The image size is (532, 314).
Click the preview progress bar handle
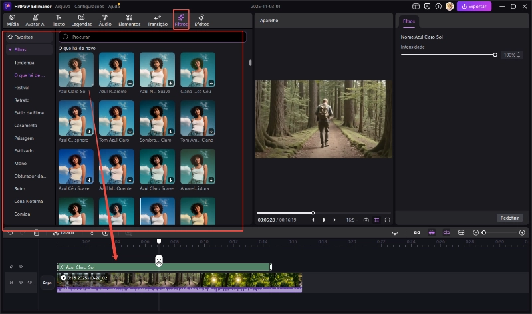[313, 212]
